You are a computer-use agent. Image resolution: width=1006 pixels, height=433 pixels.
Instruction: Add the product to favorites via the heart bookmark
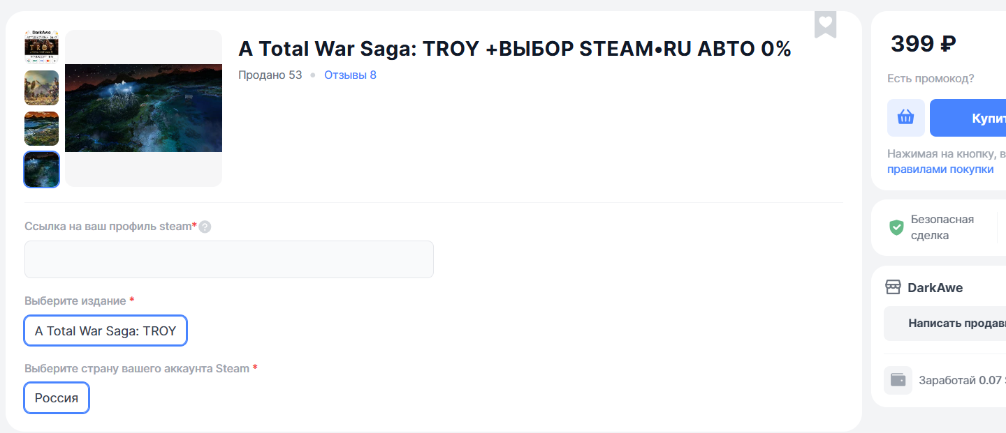825,23
